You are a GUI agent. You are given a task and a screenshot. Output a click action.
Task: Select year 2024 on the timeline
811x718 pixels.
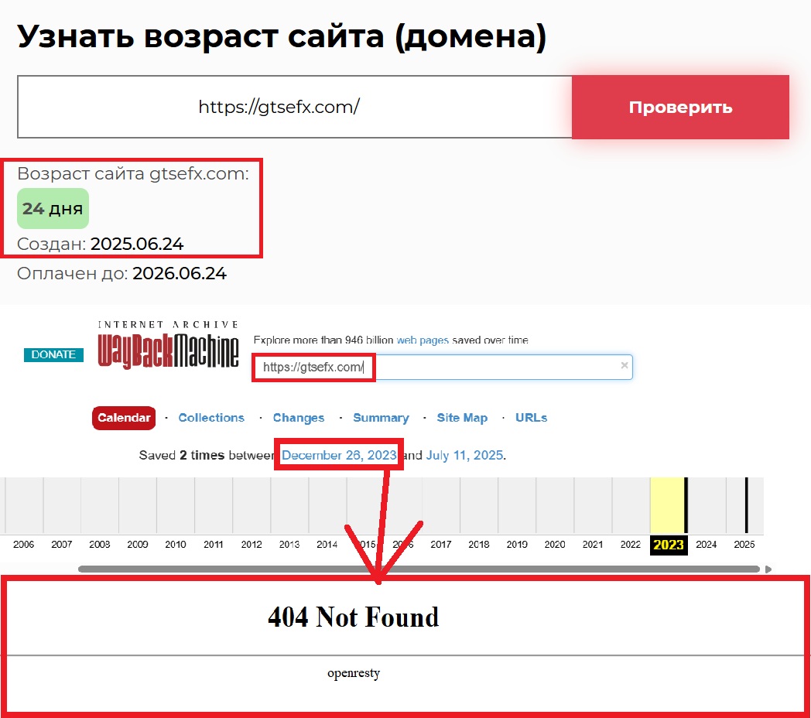click(706, 545)
